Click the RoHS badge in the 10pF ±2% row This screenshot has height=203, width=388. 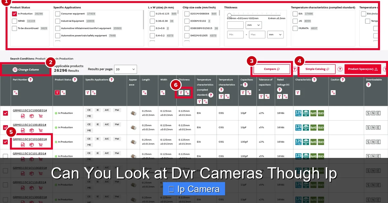tap(313, 113)
